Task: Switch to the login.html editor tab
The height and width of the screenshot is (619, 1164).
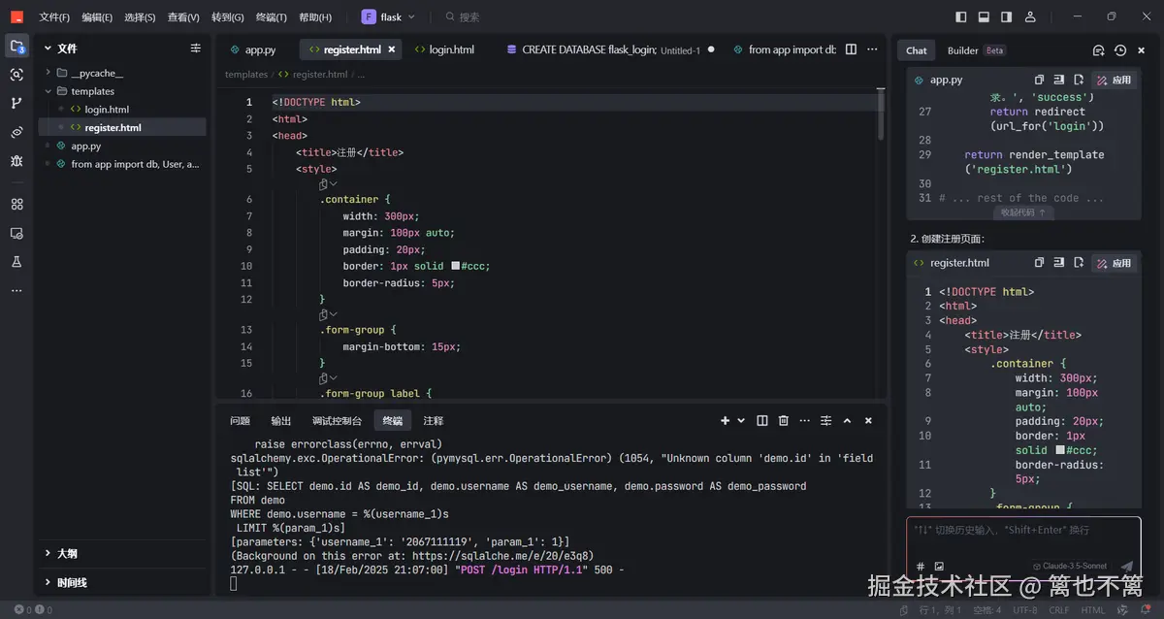Action: (x=446, y=49)
